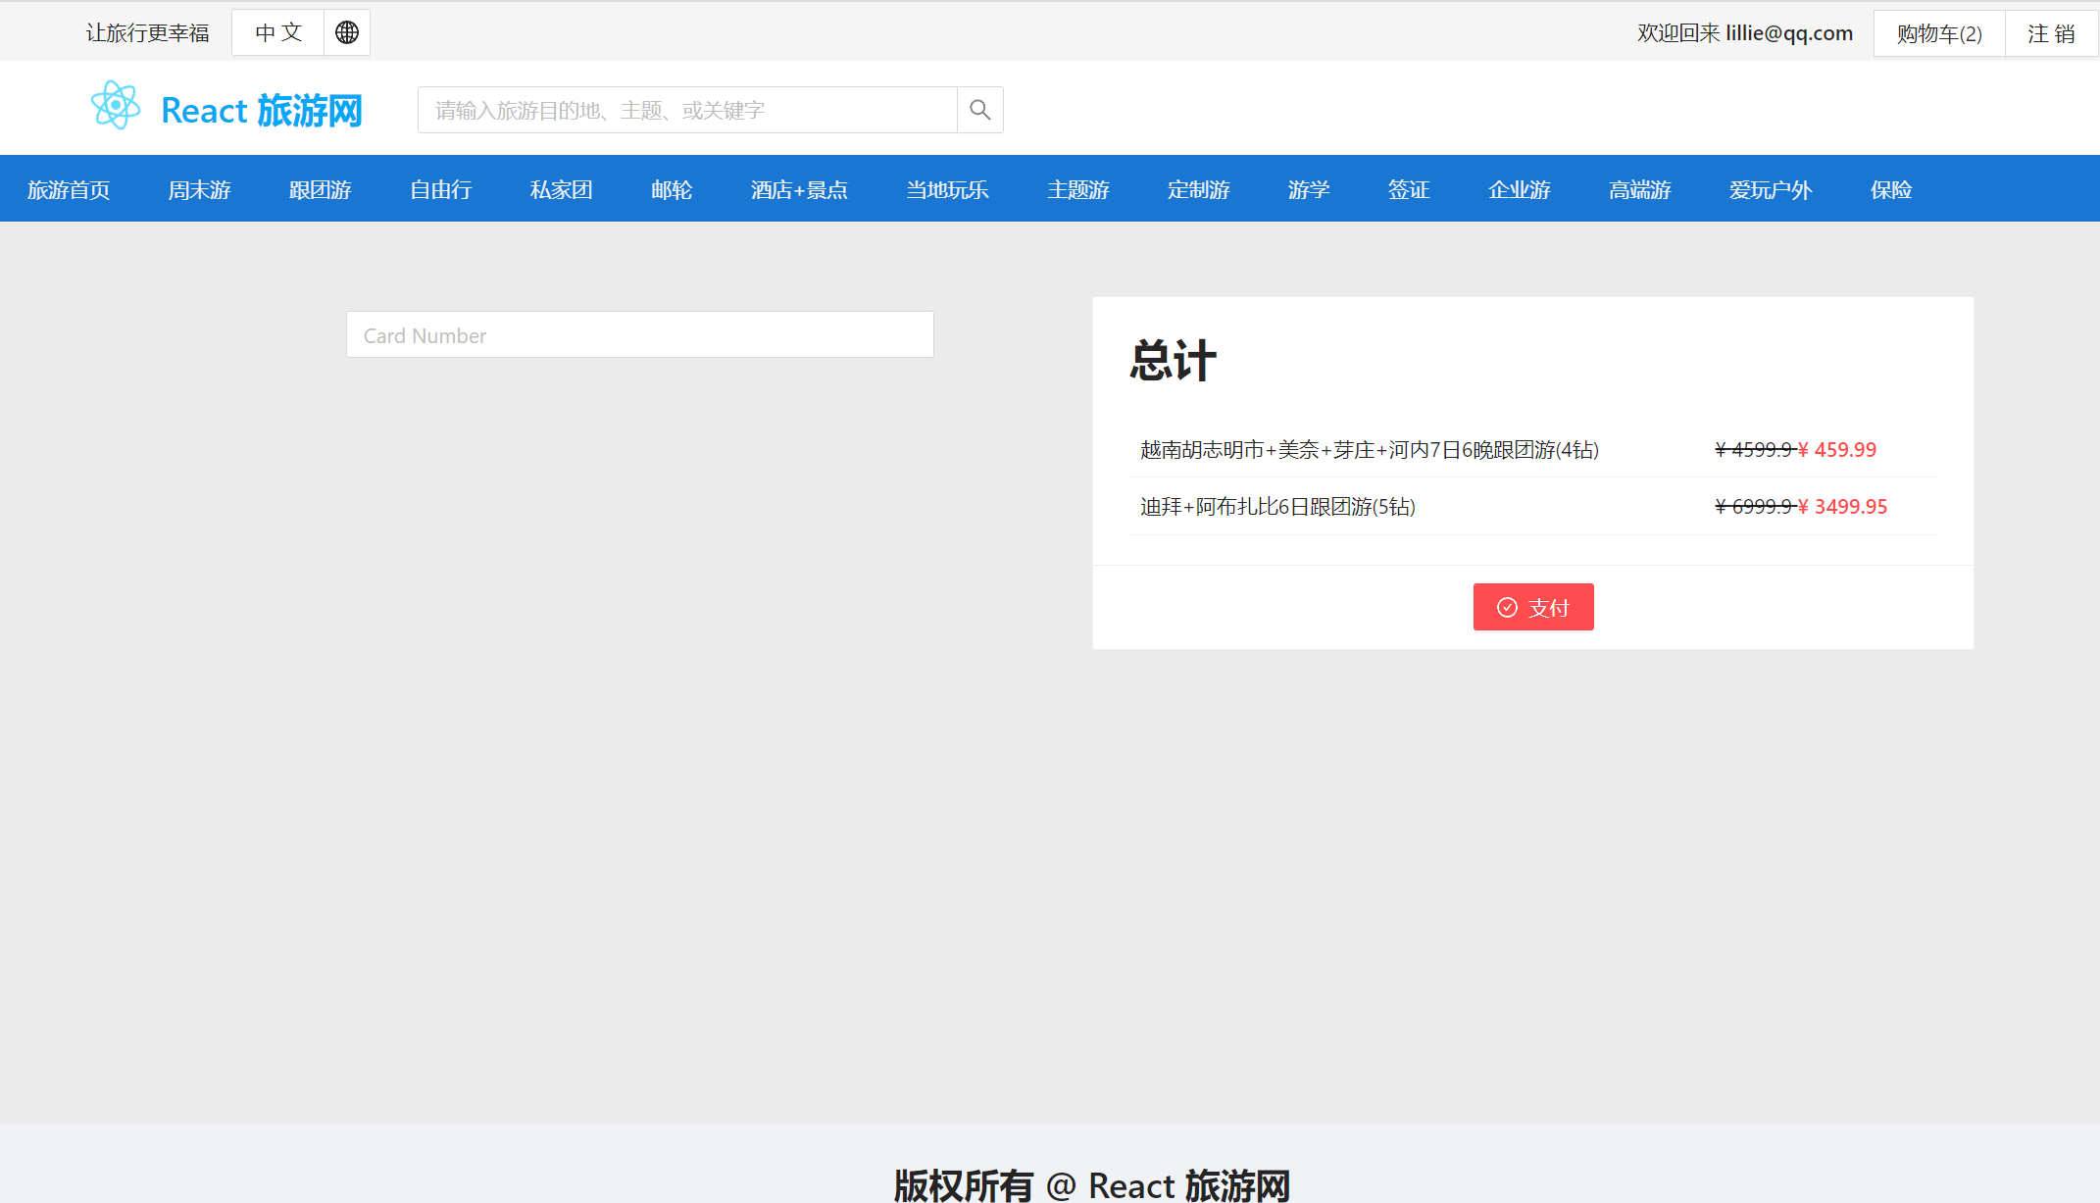Click the red 支付 pay button

1532,607
